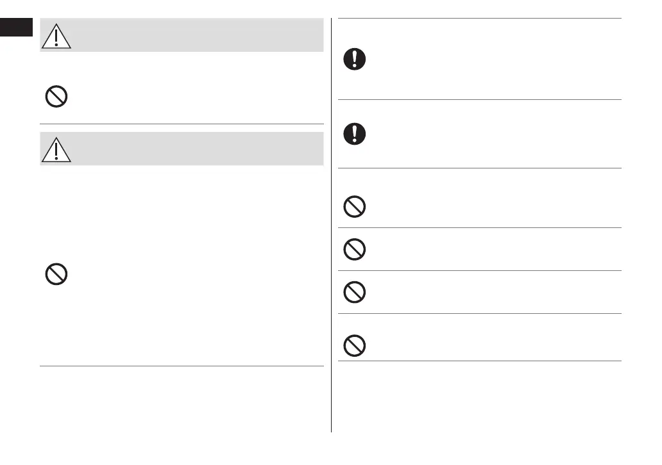This screenshot has height=465, width=662.
Task: Click the rule between the two exclamation icons
Action: 479,99
